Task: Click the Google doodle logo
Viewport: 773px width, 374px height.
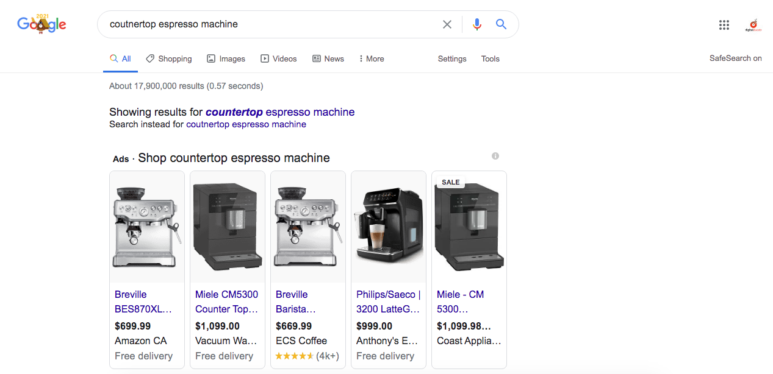Action: point(41,24)
